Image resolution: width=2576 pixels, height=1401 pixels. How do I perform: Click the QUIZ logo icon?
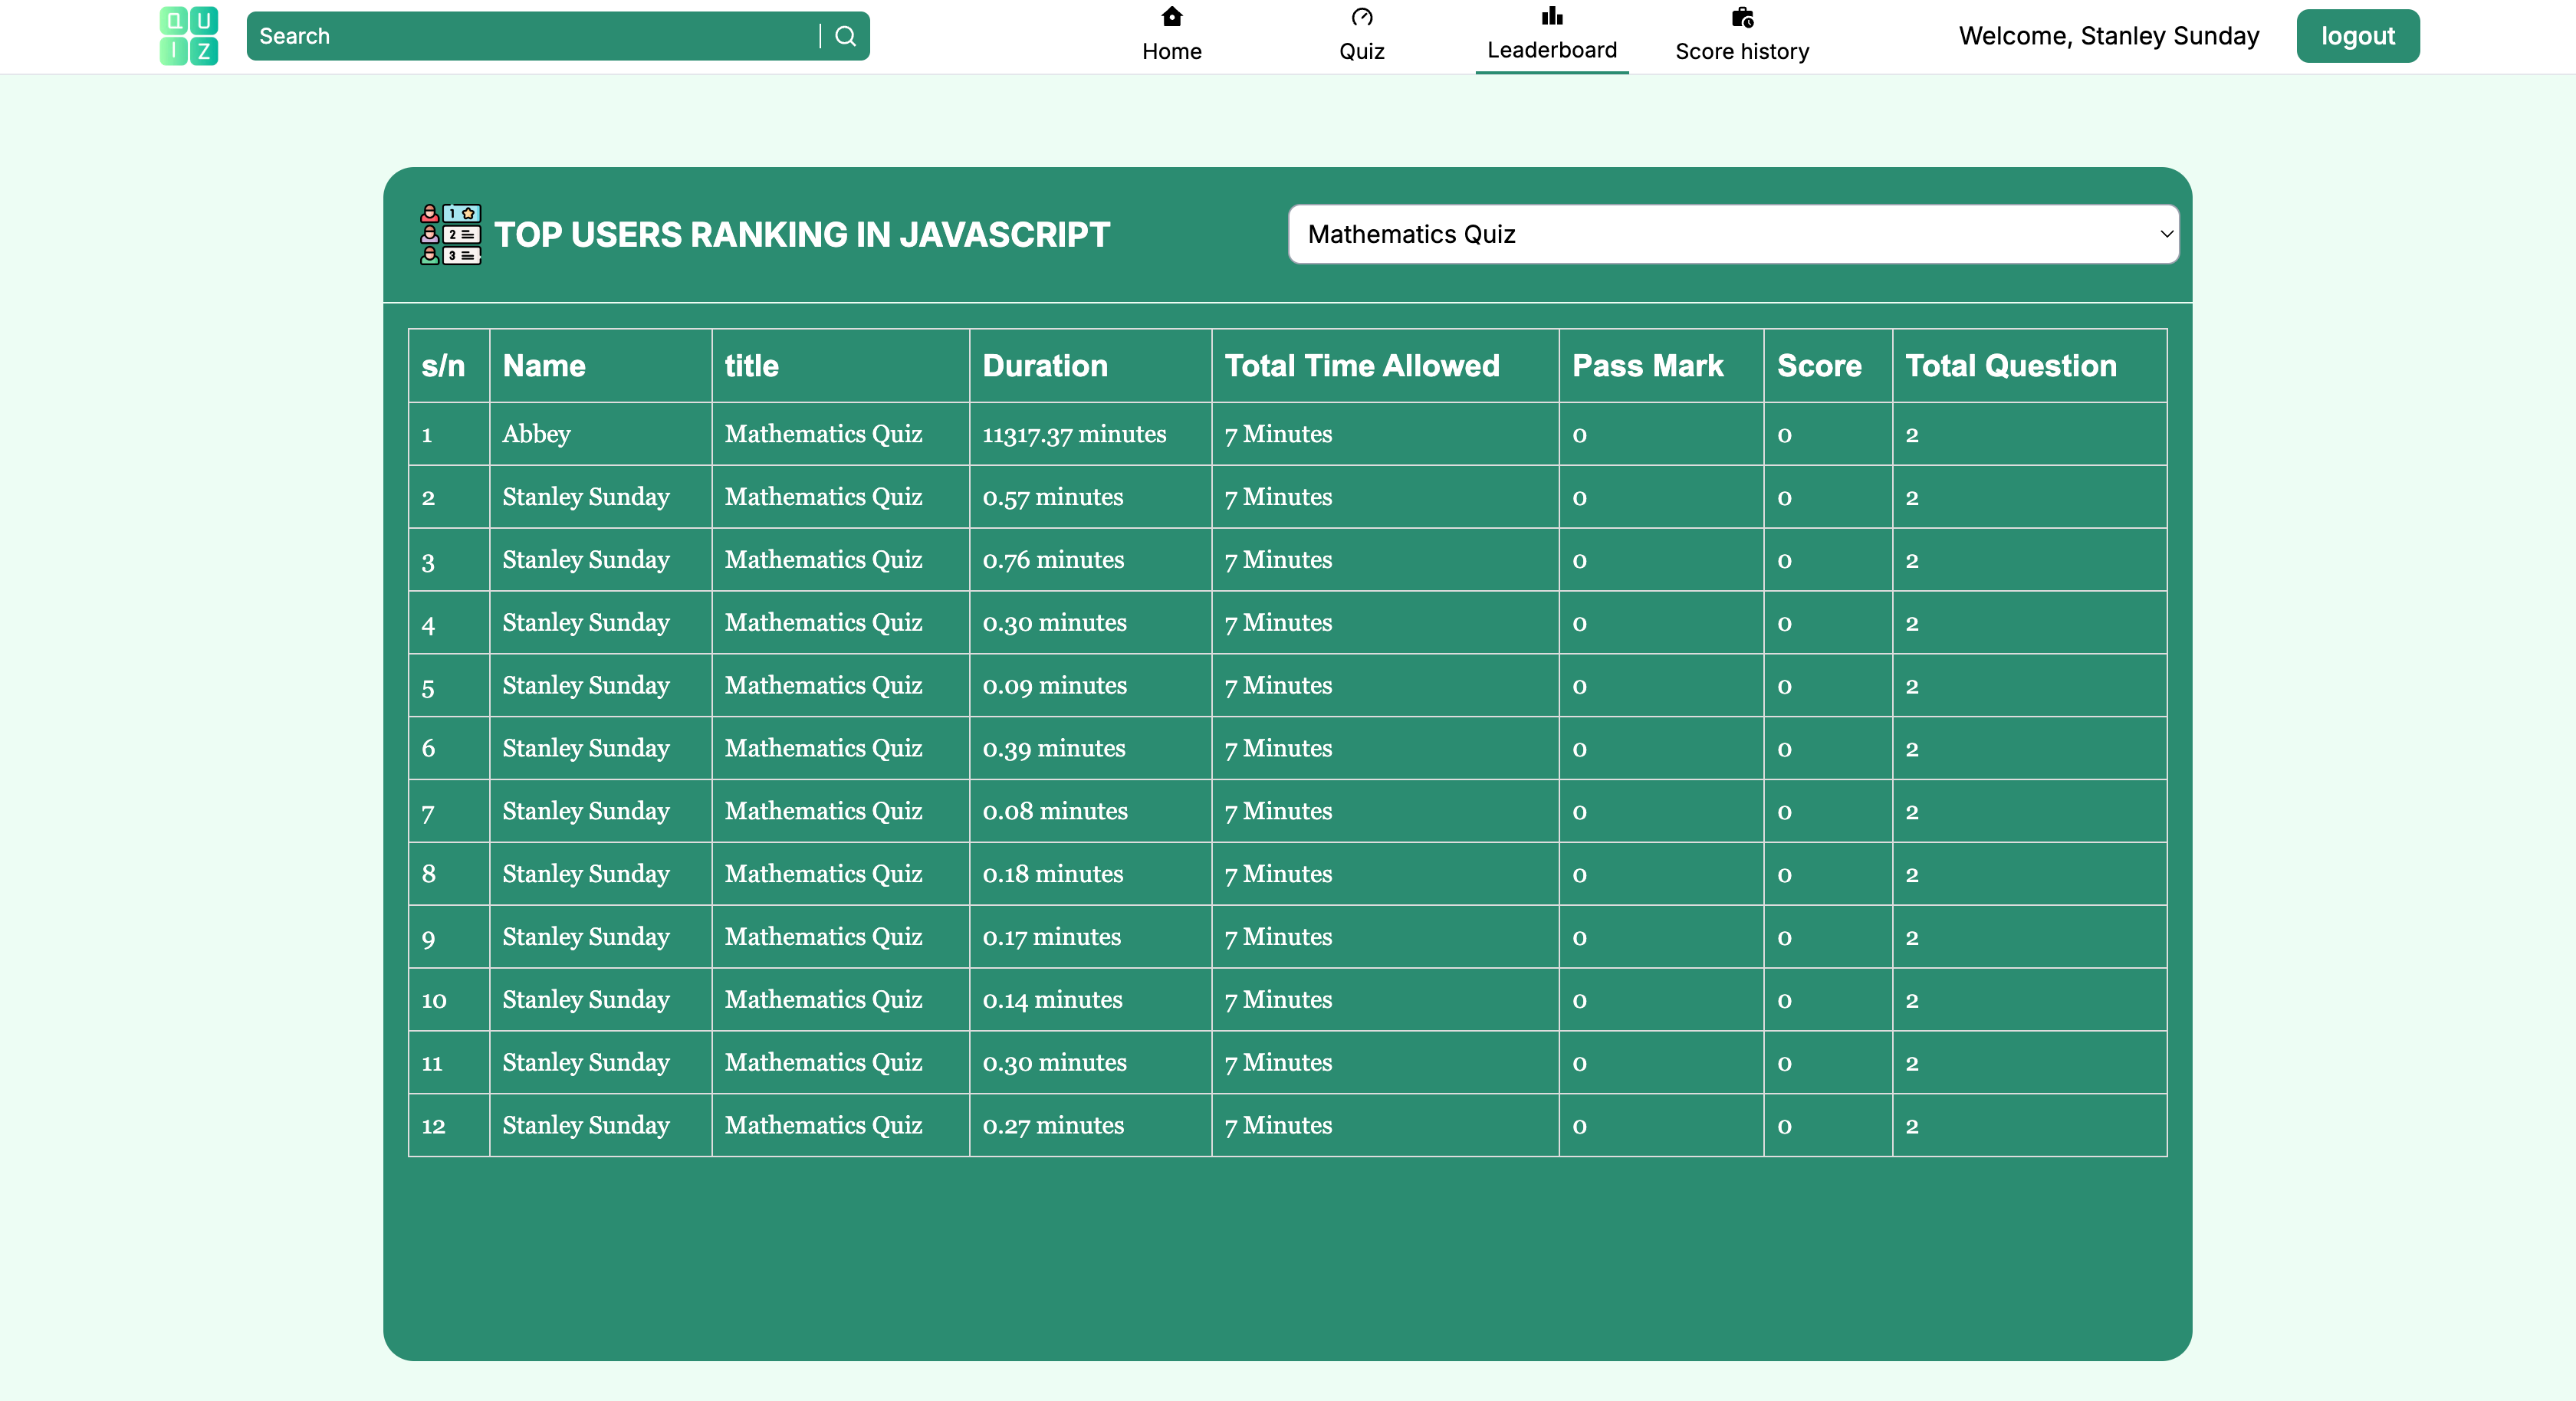(x=189, y=36)
